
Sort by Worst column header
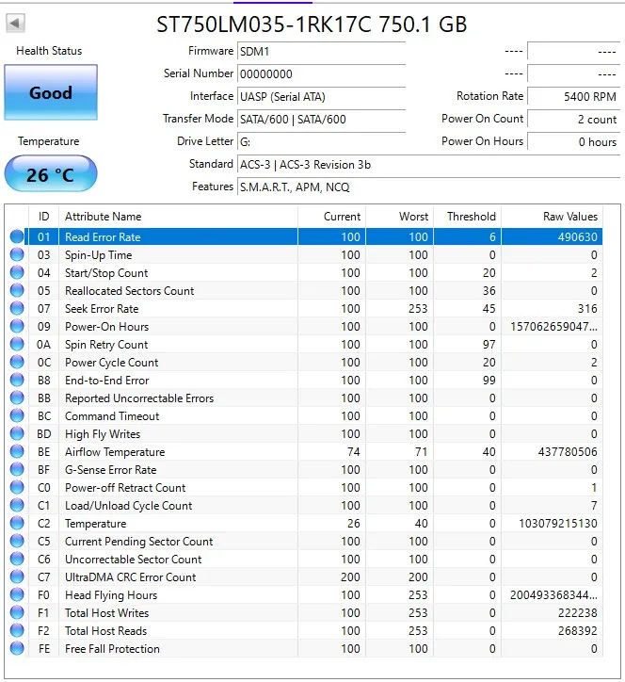[400, 217]
